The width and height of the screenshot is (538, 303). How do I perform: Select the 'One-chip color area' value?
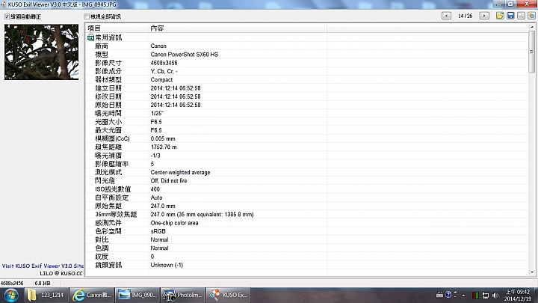174,223
